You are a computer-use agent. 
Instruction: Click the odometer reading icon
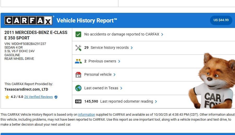pos(78,101)
